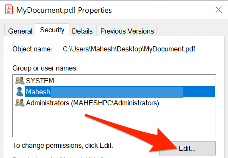Click the object name file path
The height and width of the screenshot is (158, 228).
(129, 49)
